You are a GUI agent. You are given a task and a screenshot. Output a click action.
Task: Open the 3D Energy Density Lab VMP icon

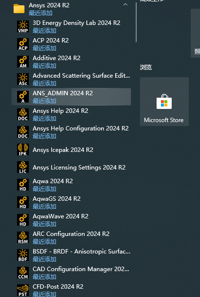tap(23, 26)
